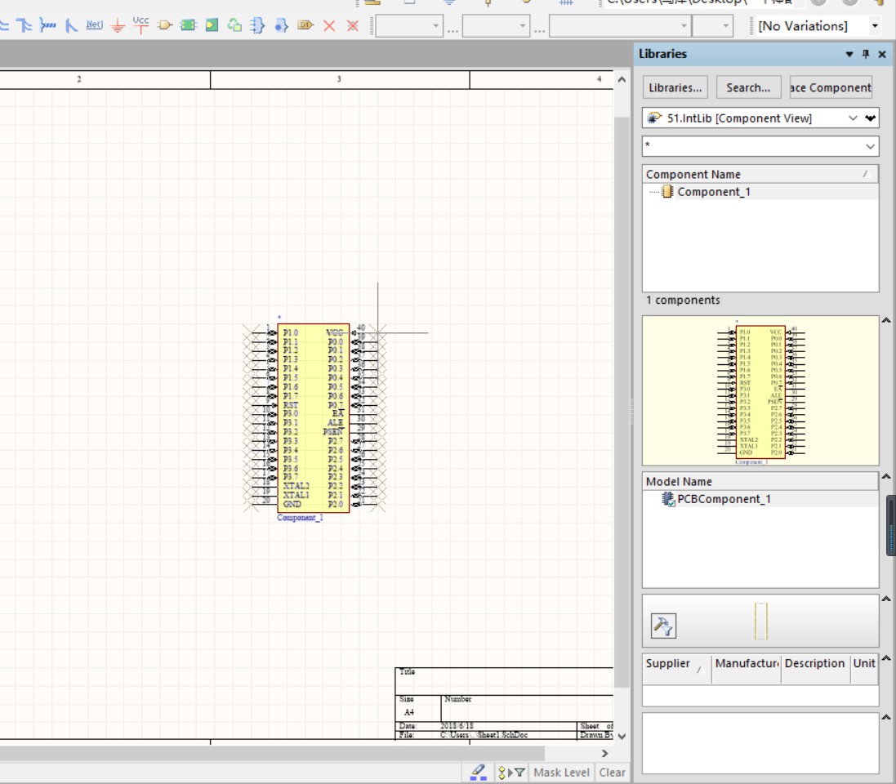Select the Place No ERC red cross
This screenshot has width=896, height=784.
[329, 25]
